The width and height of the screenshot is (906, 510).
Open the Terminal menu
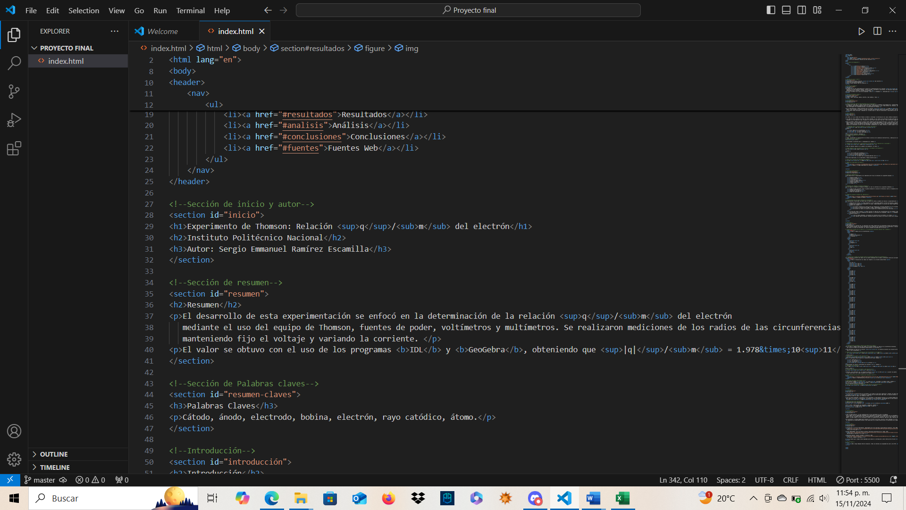click(x=190, y=10)
